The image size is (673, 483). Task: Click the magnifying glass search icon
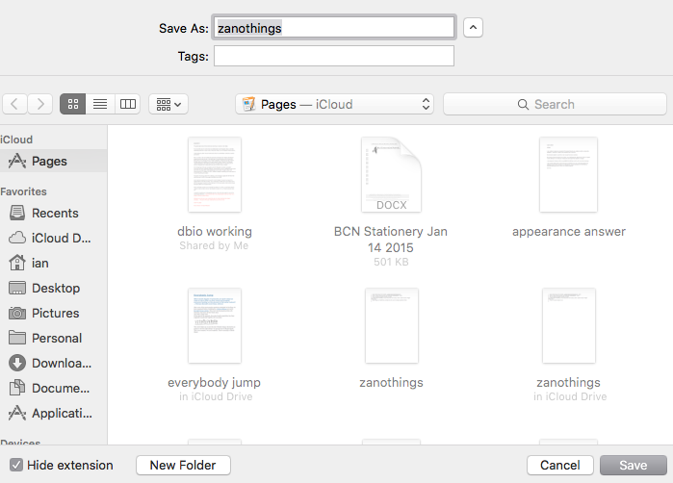[523, 104]
